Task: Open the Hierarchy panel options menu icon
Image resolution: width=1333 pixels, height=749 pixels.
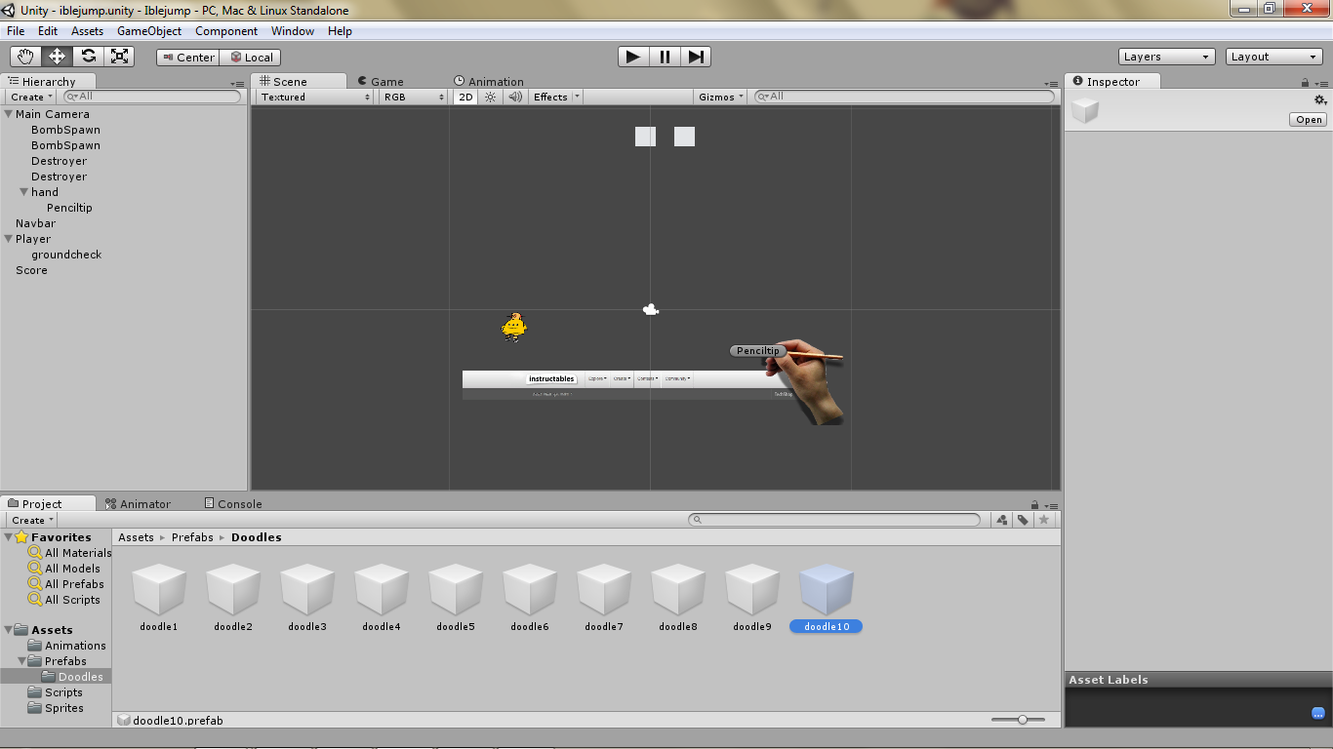Action: tap(238, 84)
